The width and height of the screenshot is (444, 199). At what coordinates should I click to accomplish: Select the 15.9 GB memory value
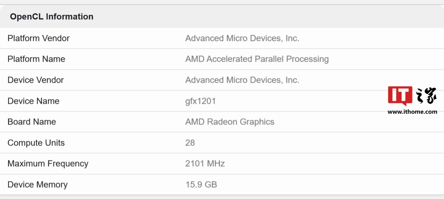[x=201, y=184]
